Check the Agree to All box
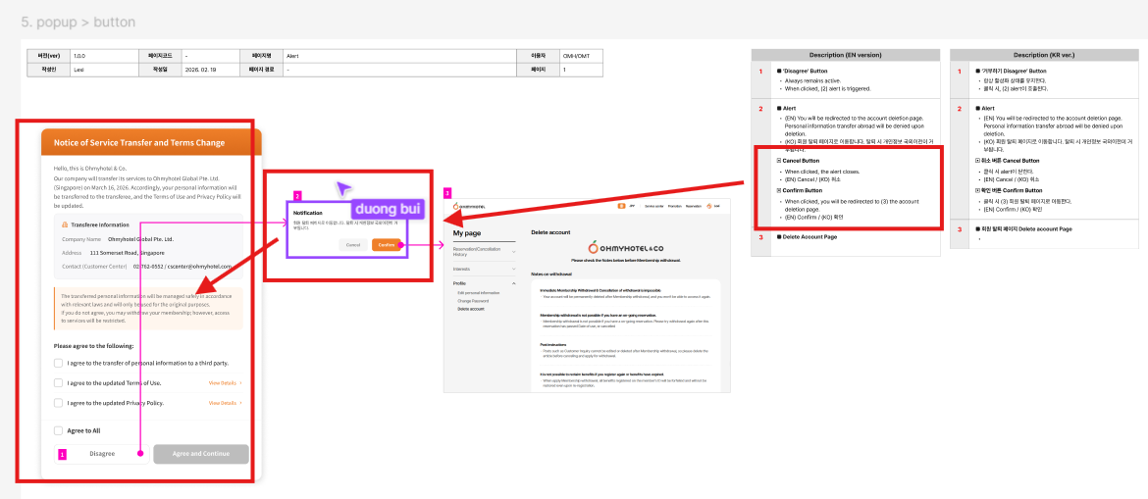The width and height of the screenshot is (1148, 499). tap(58, 430)
